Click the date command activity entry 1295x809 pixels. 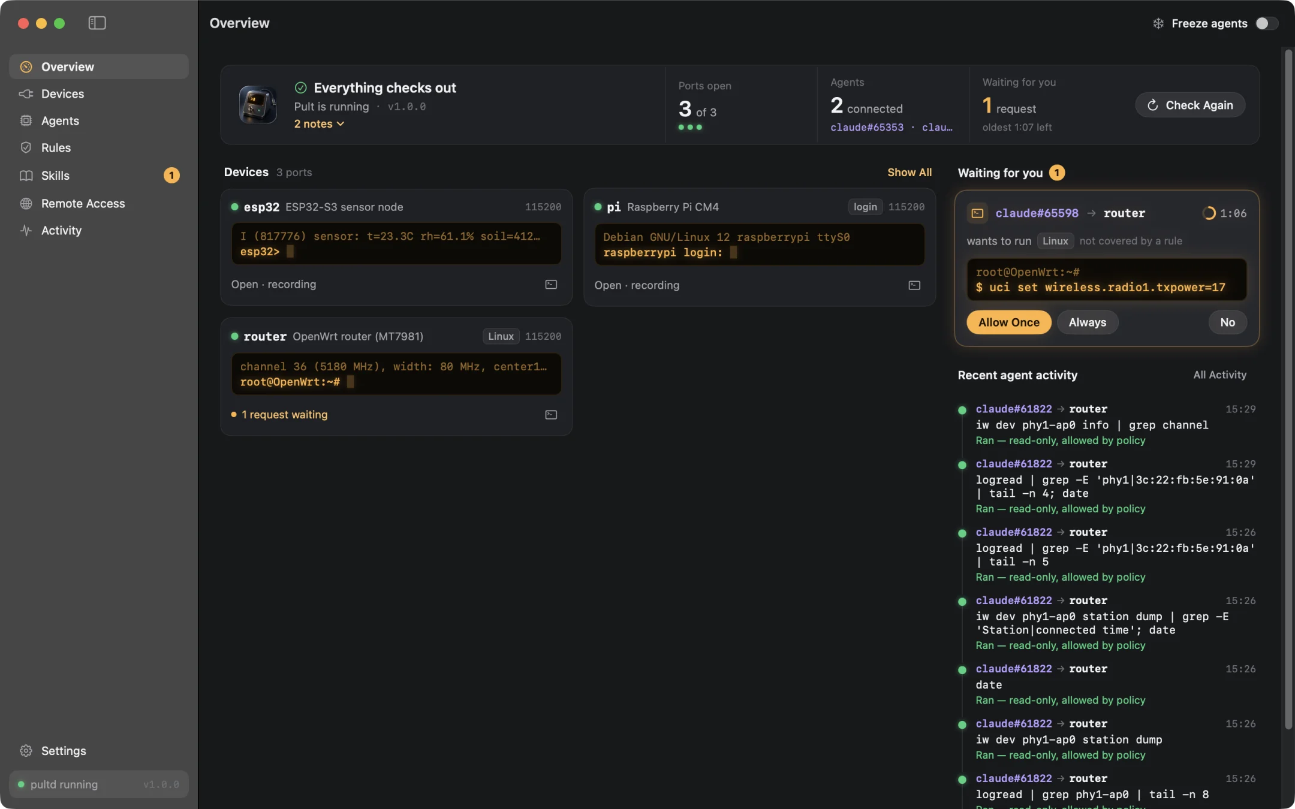coord(1107,684)
